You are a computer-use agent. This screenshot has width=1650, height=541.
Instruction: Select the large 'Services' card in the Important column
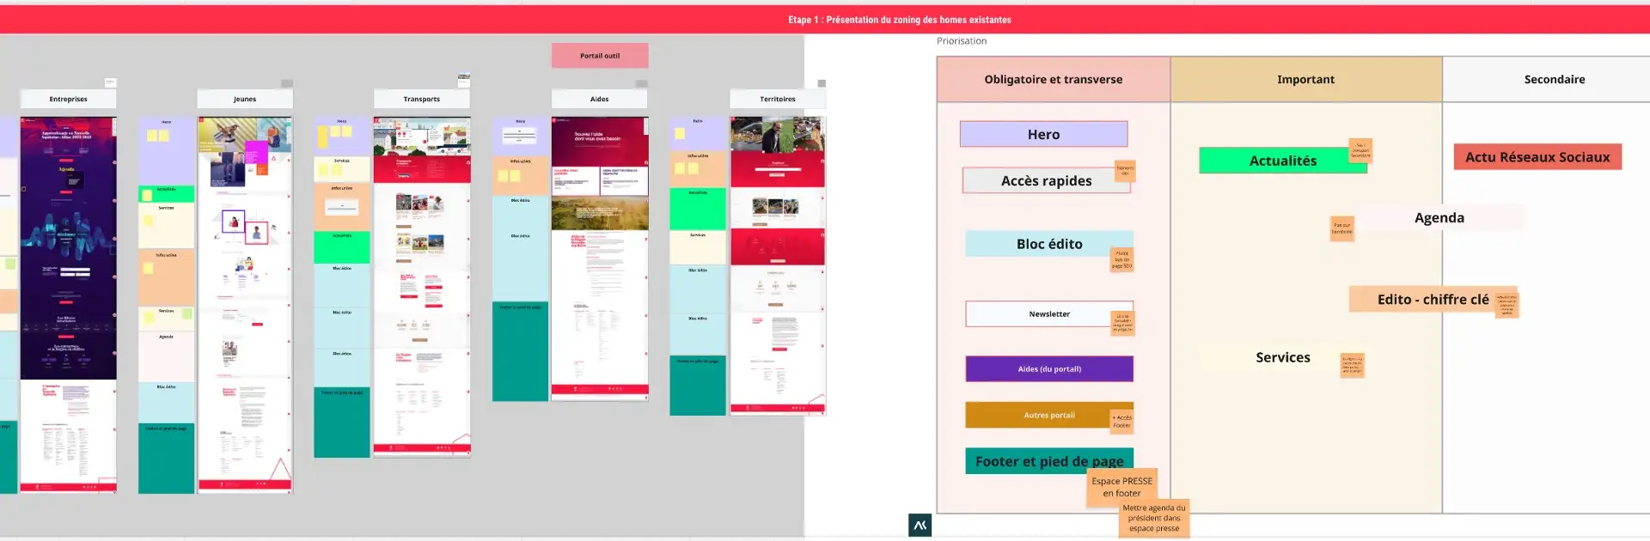pyautogui.click(x=1283, y=357)
